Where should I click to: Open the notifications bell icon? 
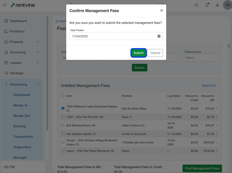[207, 5]
